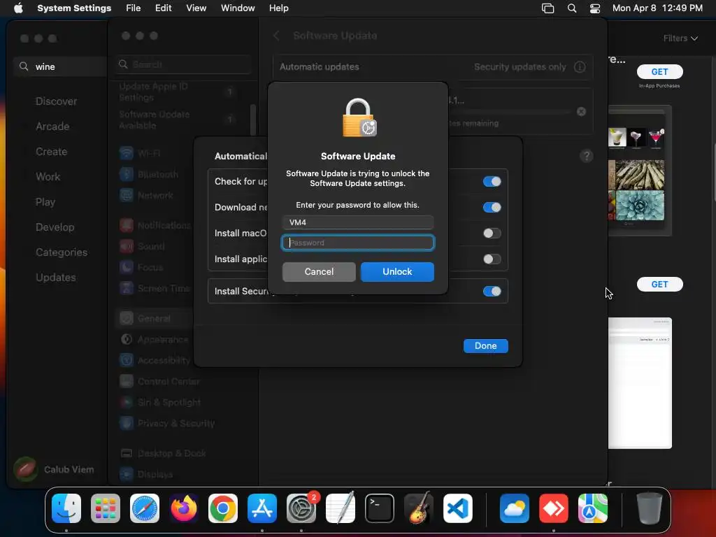This screenshot has height=537, width=716.
Task: Open General in the Settings sidebar
Action: tap(145, 318)
